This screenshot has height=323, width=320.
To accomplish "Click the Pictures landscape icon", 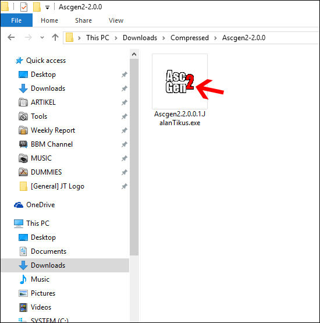I will pyautogui.click(x=23, y=293).
